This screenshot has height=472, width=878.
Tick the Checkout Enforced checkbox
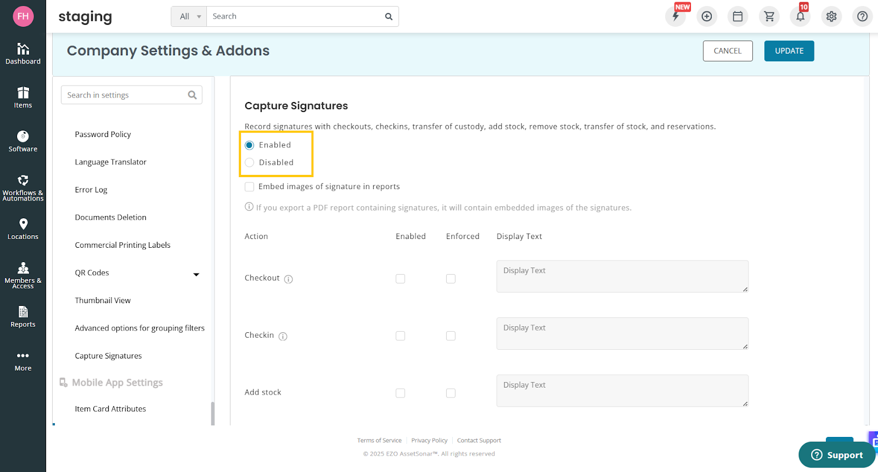[x=451, y=278]
